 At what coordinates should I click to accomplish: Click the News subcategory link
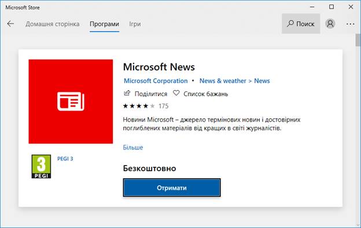pyautogui.click(x=262, y=81)
